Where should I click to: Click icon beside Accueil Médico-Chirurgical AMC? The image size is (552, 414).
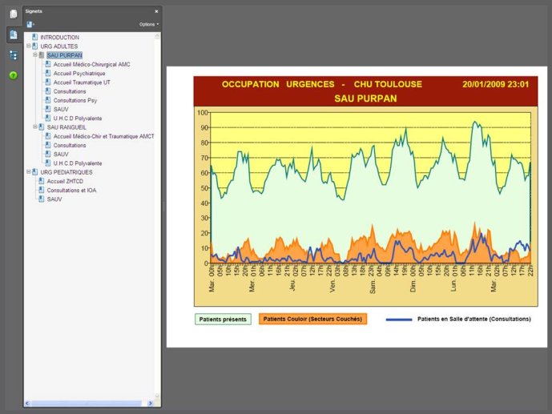coord(48,64)
